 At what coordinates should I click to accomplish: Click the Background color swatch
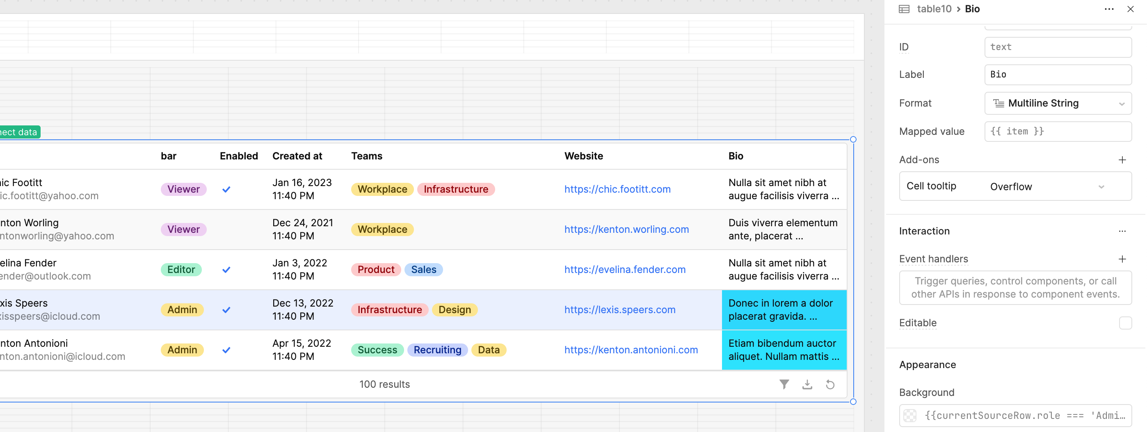(x=909, y=415)
